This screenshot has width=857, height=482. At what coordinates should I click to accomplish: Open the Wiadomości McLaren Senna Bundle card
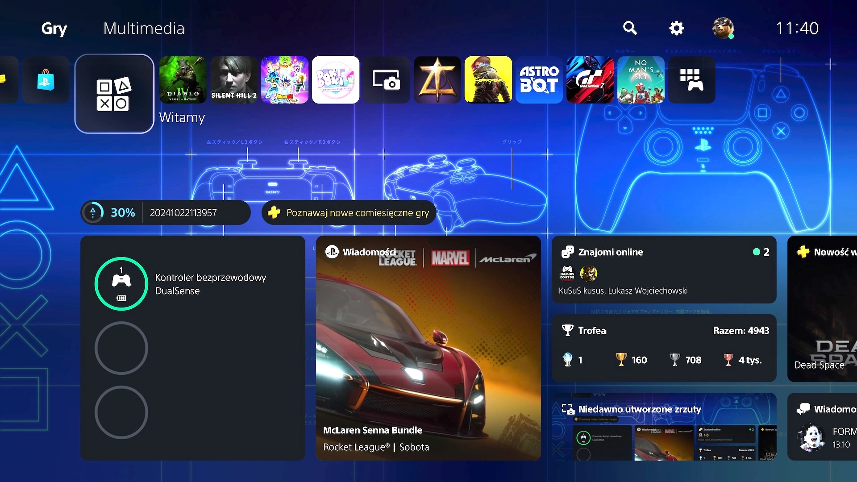[x=428, y=348]
